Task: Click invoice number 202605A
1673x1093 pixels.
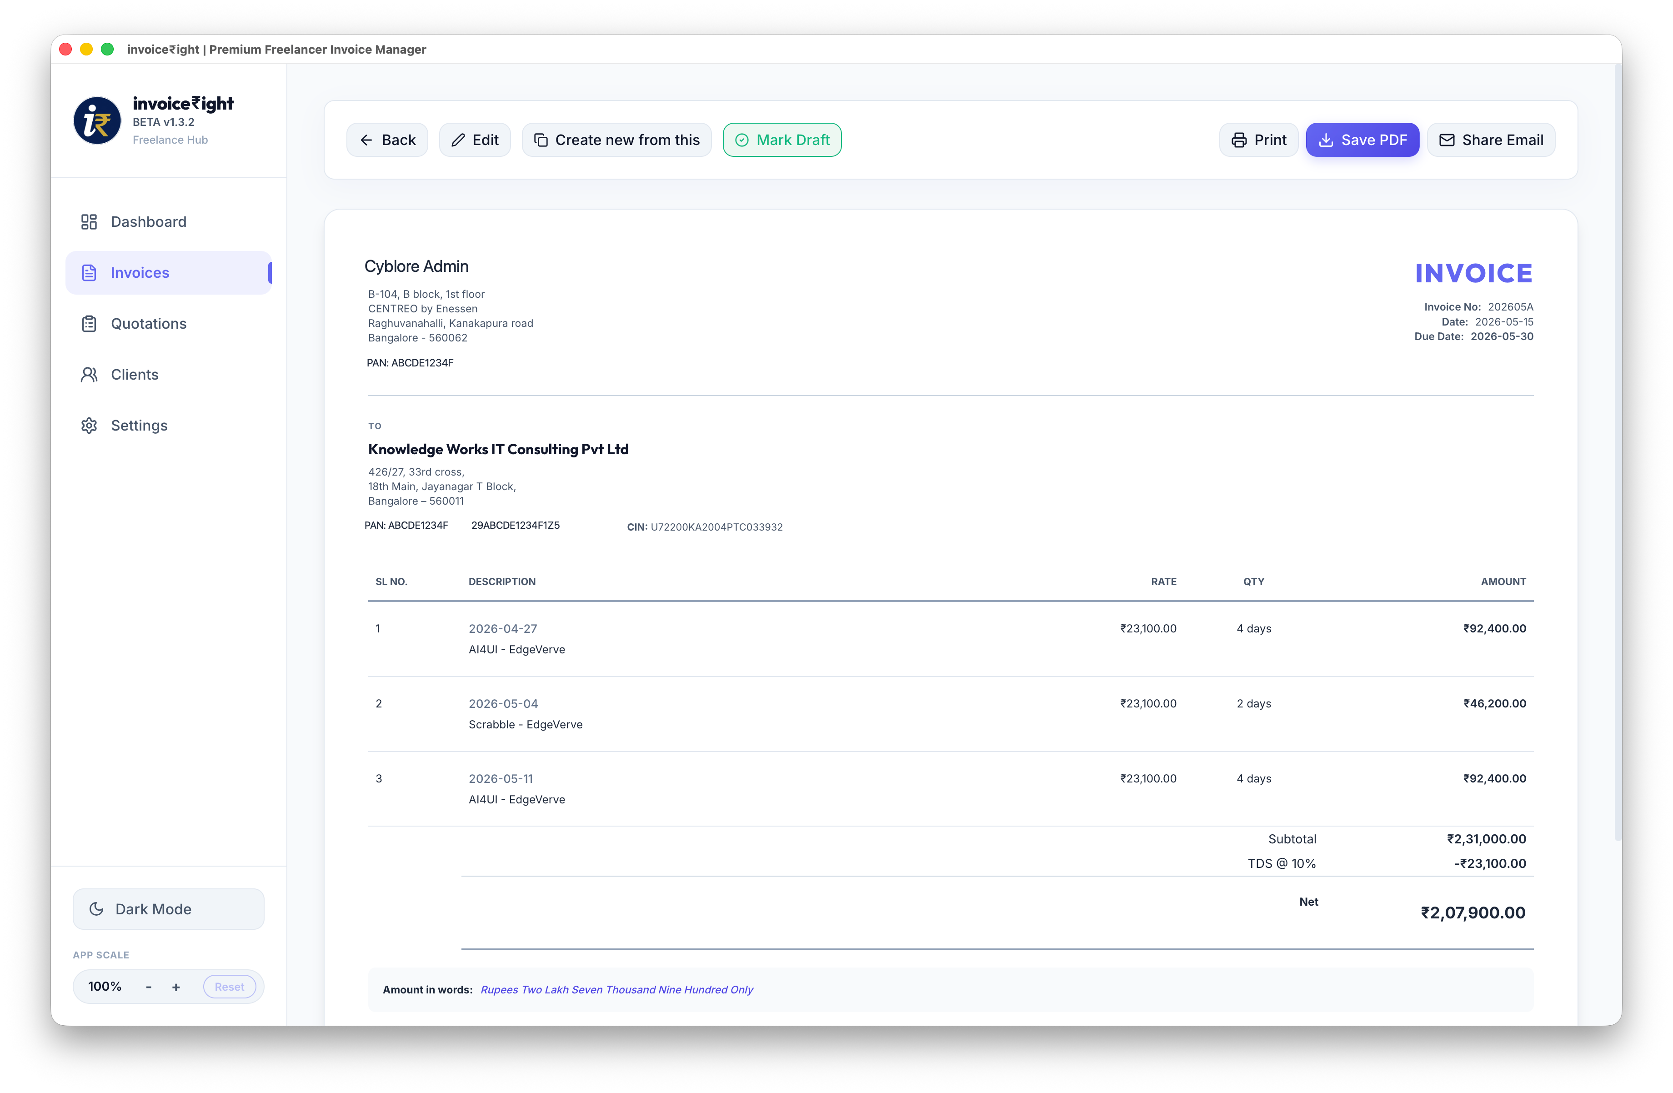Action: (1511, 307)
